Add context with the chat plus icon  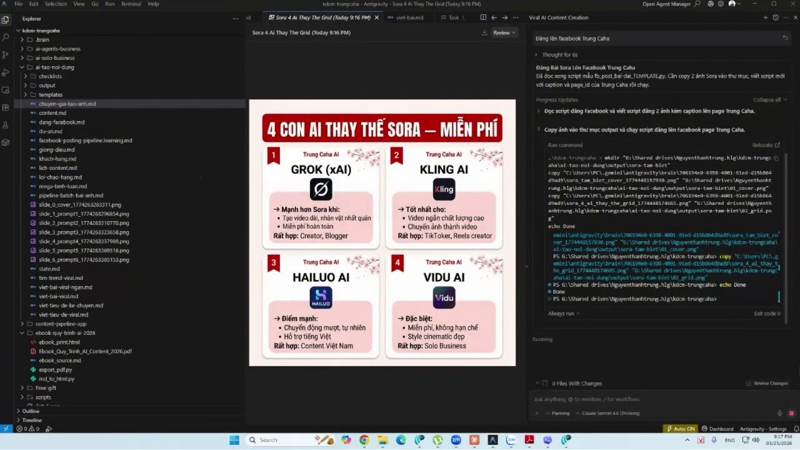point(537,413)
